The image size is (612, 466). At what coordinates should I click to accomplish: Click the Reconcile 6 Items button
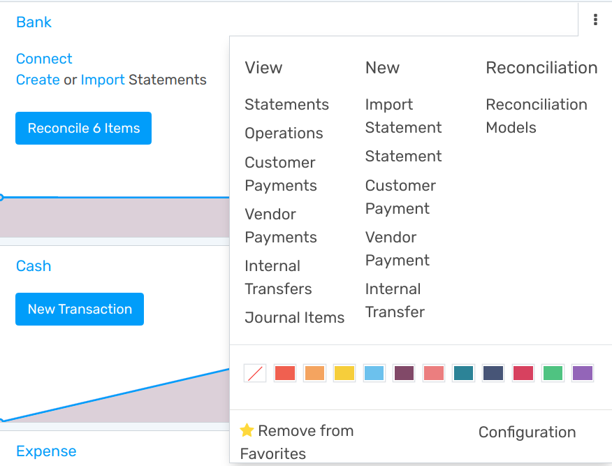(x=83, y=129)
